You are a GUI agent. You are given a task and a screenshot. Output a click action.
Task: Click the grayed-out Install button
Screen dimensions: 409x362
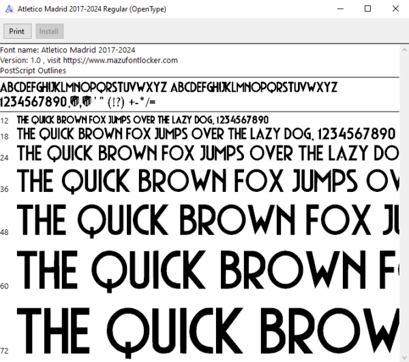click(x=50, y=31)
